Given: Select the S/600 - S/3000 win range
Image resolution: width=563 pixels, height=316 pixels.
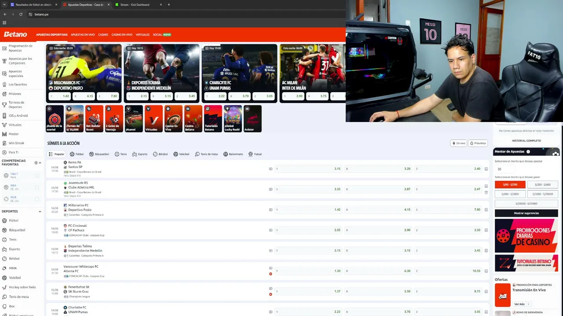Looking at the screenshot, I should [x=510, y=194].
